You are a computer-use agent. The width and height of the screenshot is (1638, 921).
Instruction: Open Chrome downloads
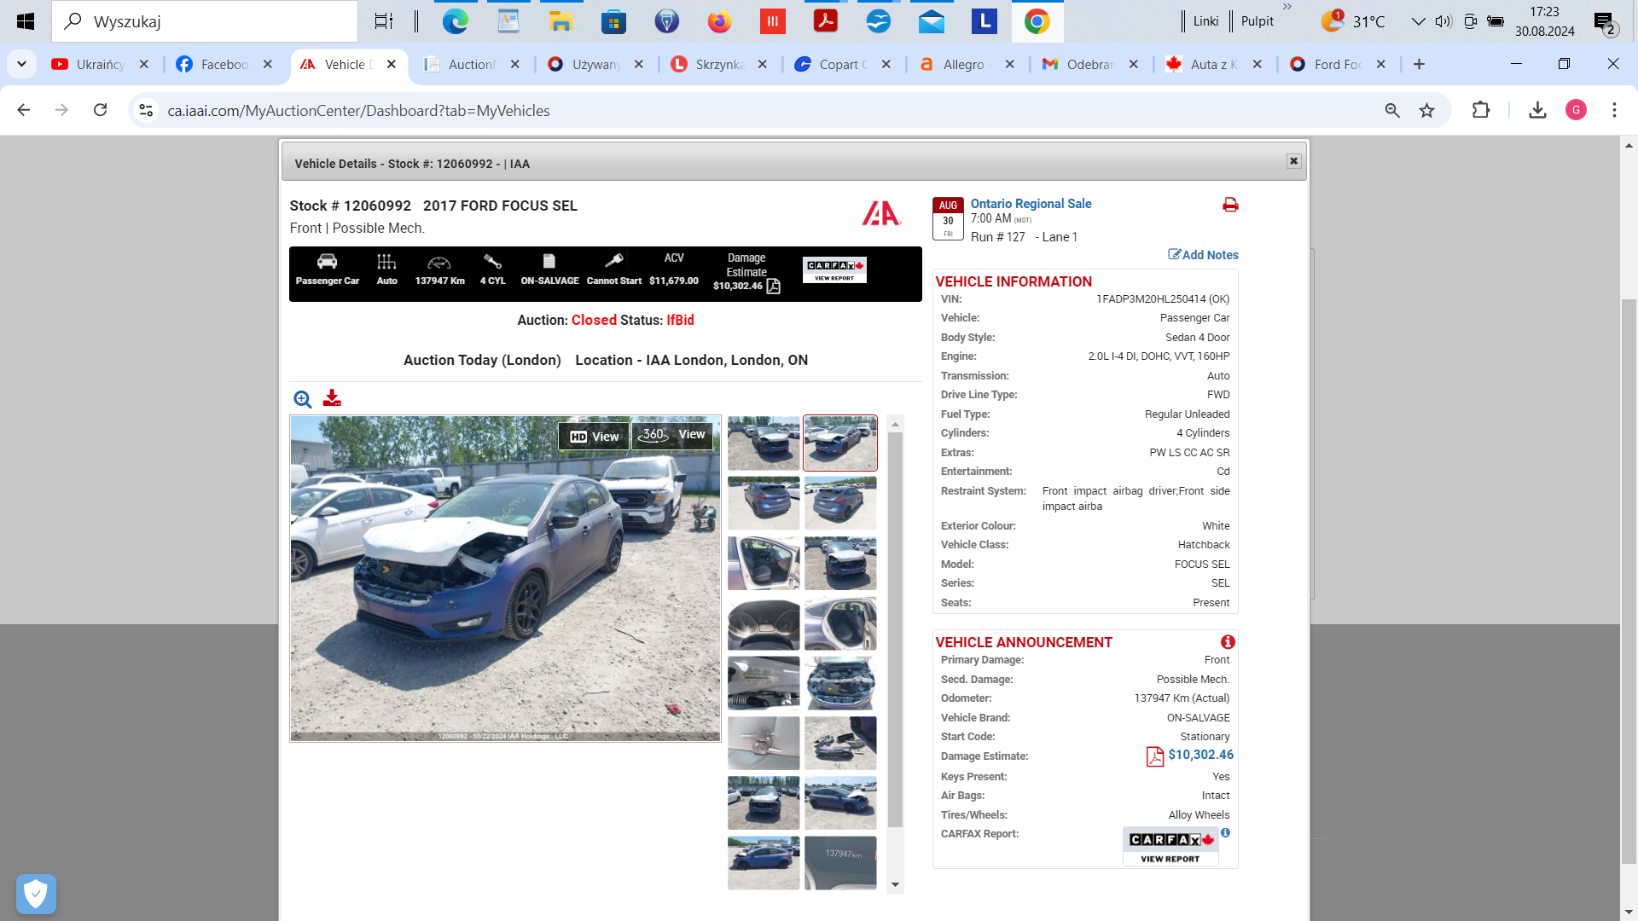(x=1537, y=110)
